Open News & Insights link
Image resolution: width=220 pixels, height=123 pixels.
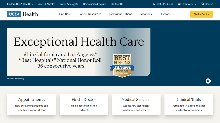(x=69, y=4)
